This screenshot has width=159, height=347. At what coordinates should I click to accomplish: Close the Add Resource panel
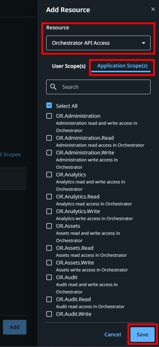click(x=153, y=9)
